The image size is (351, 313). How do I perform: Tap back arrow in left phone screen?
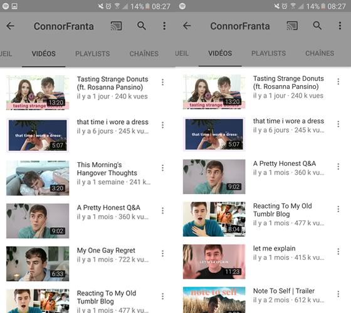[x=10, y=26]
